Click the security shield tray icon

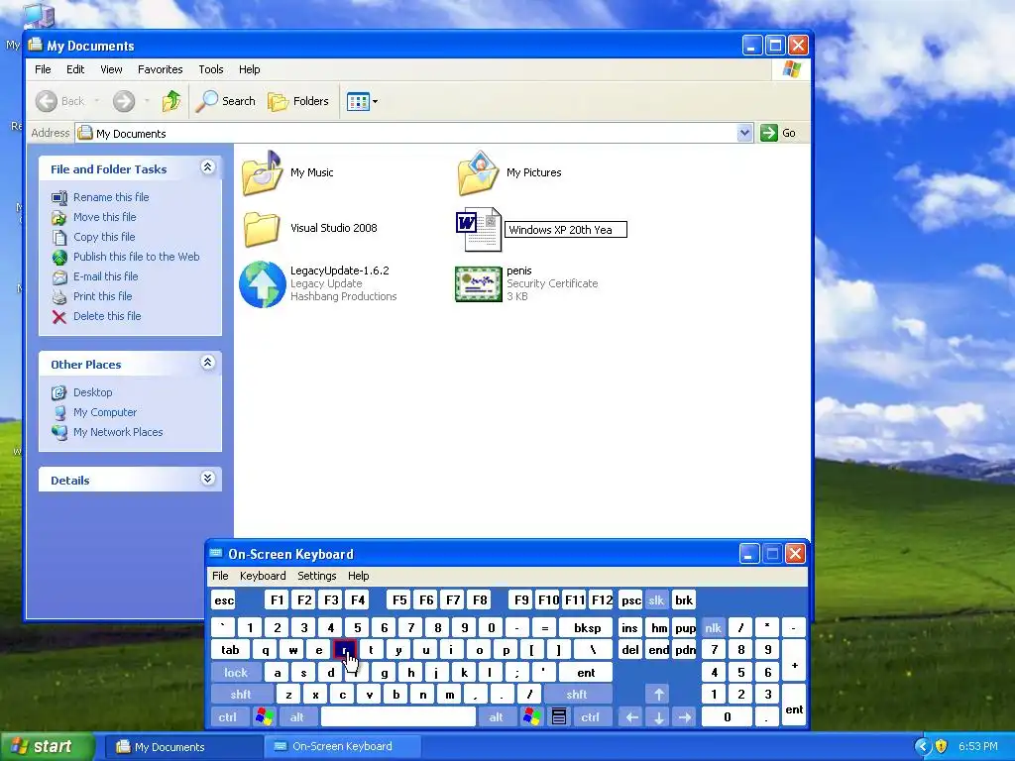(x=942, y=746)
